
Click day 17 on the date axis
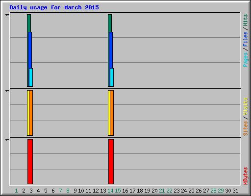(x=132, y=191)
